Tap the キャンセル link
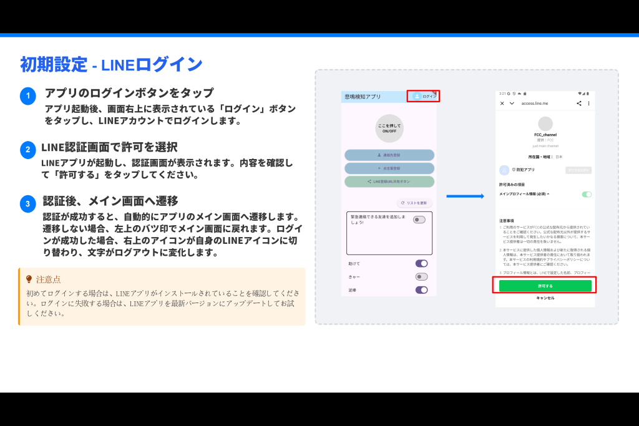Image resolution: width=639 pixels, height=426 pixels. tap(545, 298)
